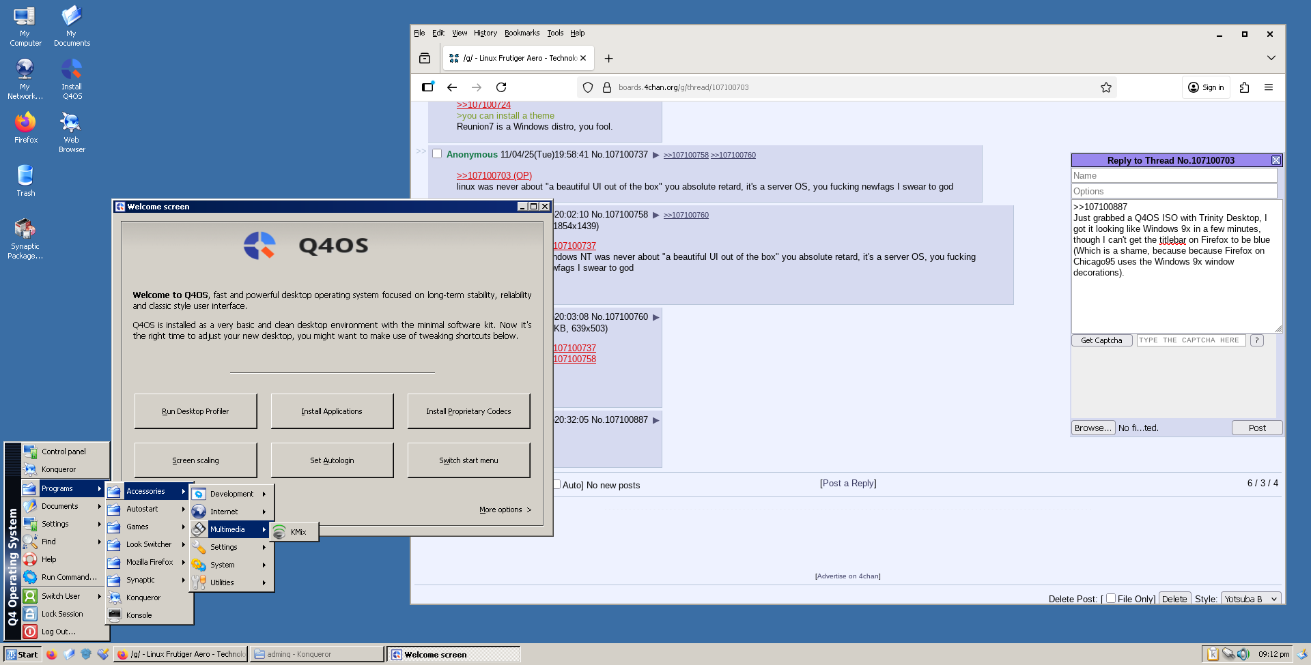Open post menu arrow for No.107100887
This screenshot has width=1311, height=665.
tap(655, 420)
